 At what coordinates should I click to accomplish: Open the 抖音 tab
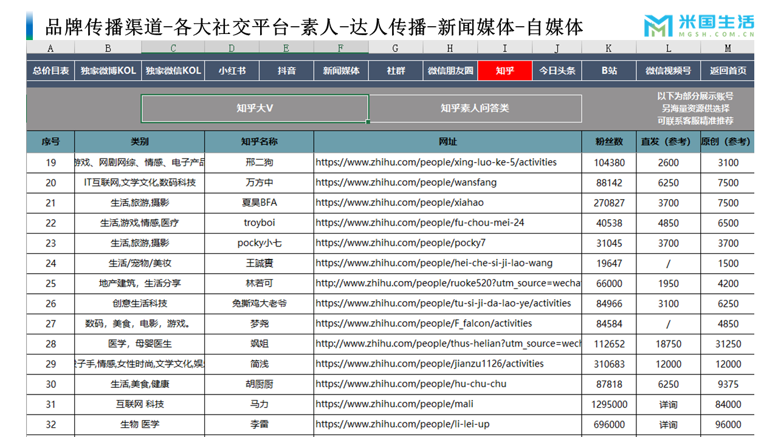coord(286,70)
